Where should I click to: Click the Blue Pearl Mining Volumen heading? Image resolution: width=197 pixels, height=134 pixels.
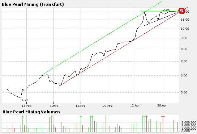(x=31, y=112)
